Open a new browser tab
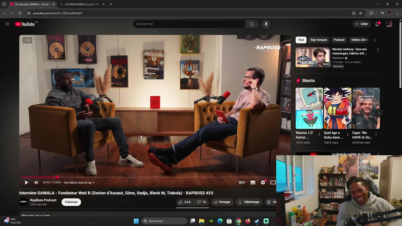This screenshot has height=226, width=402. [111, 4]
